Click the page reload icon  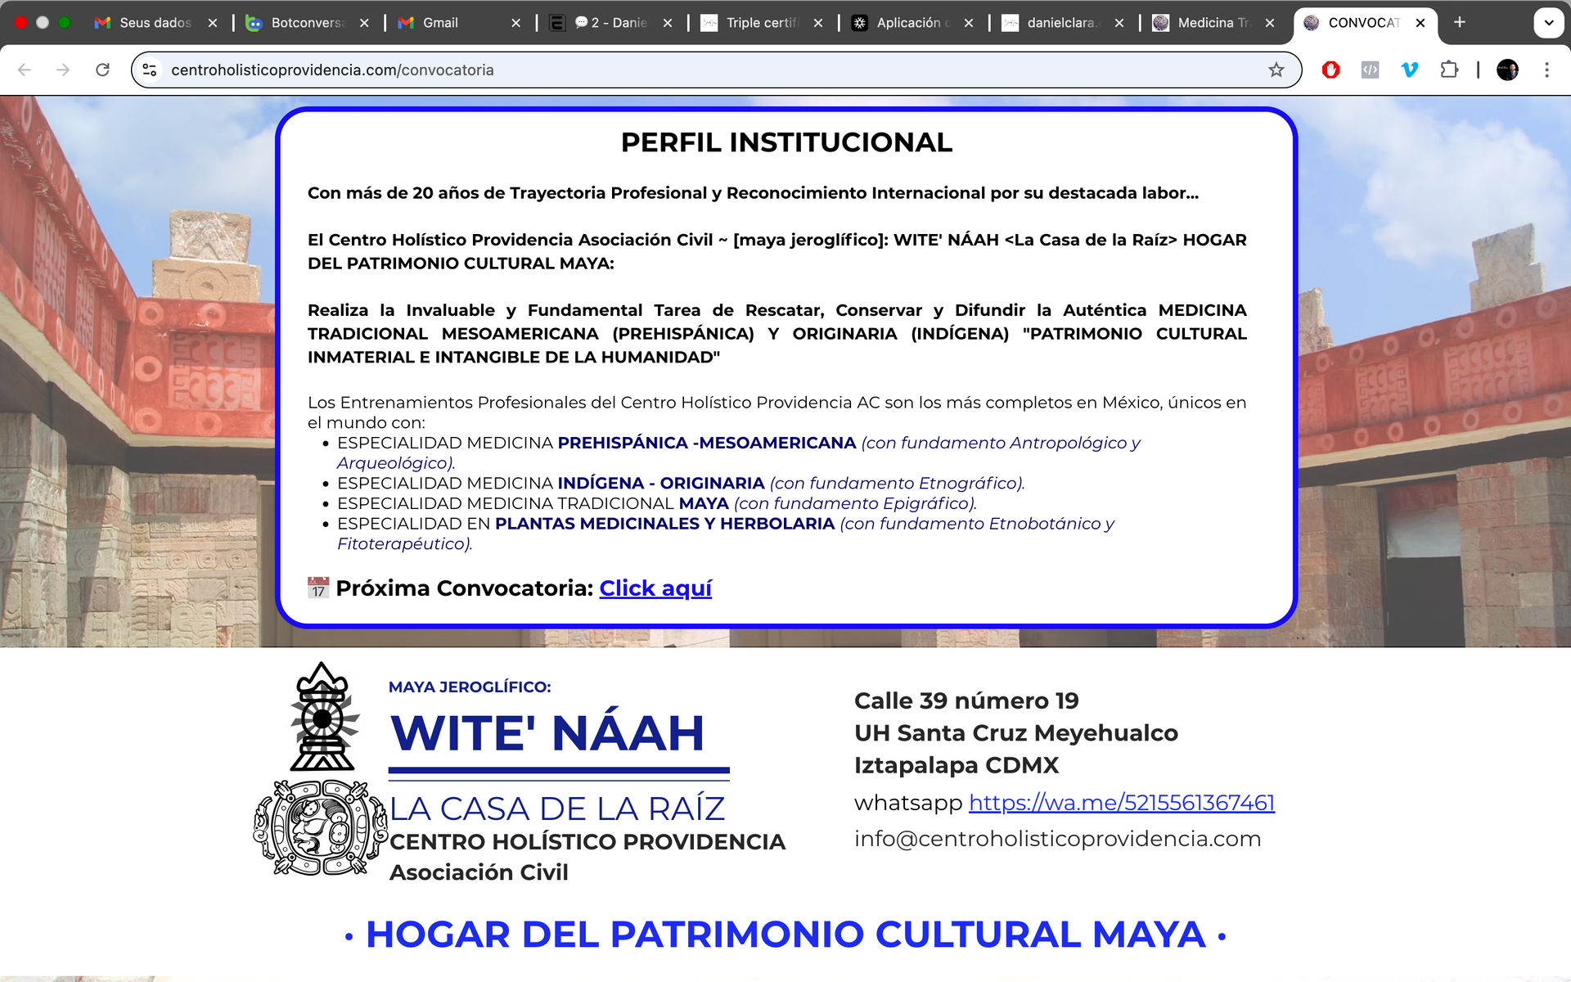102,70
